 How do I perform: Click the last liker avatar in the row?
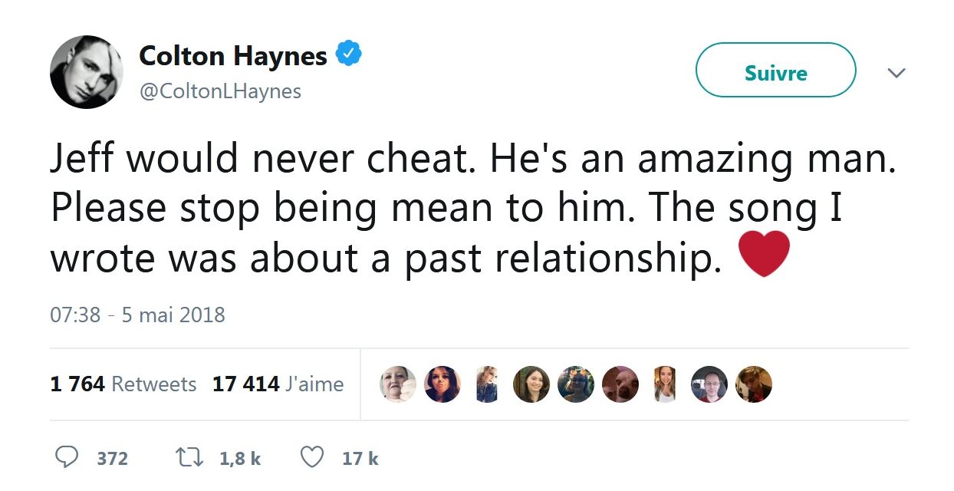click(x=754, y=384)
